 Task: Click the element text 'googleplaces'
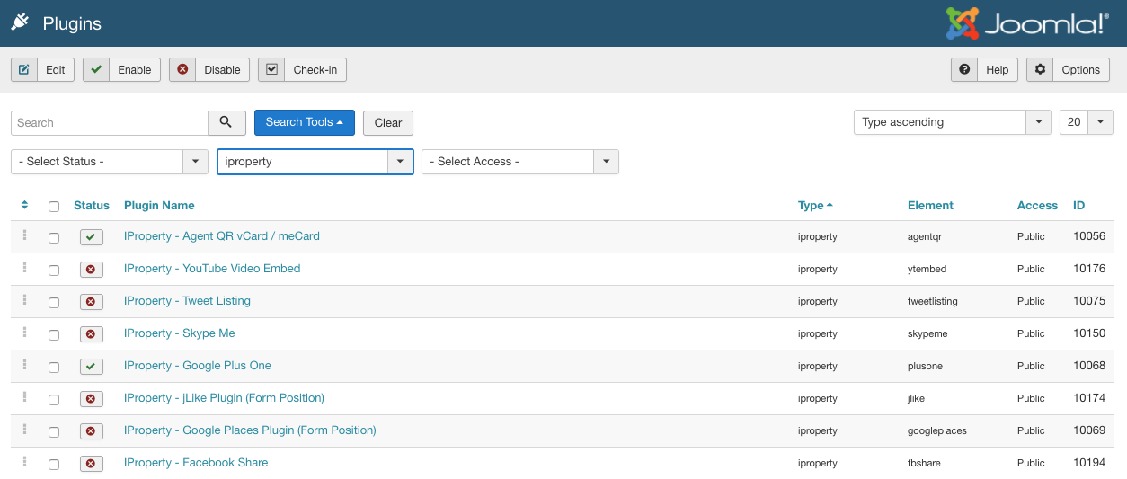937,431
